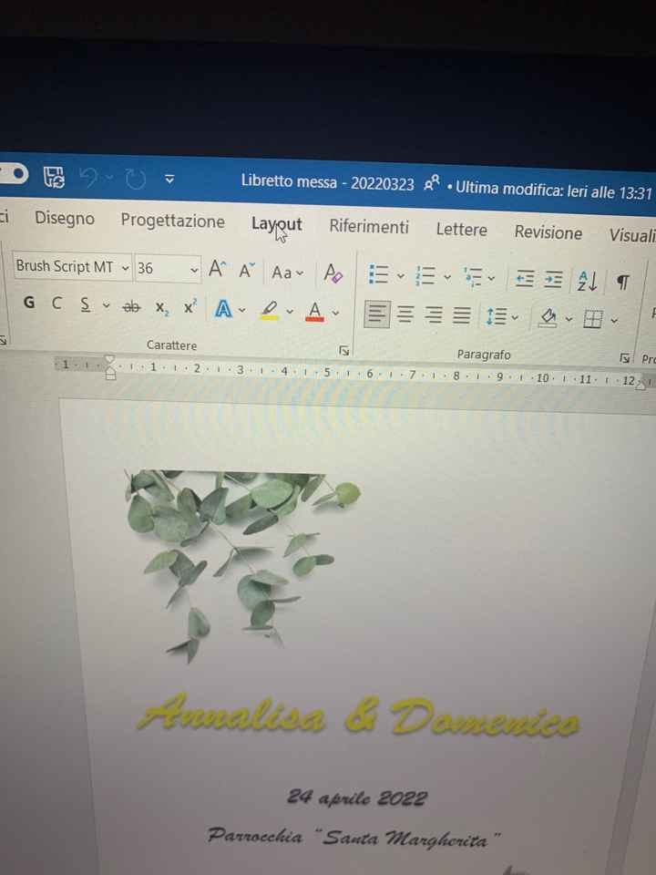Click the Redo icon
This screenshot has width=656, height=875.
(x=135, y=180)
